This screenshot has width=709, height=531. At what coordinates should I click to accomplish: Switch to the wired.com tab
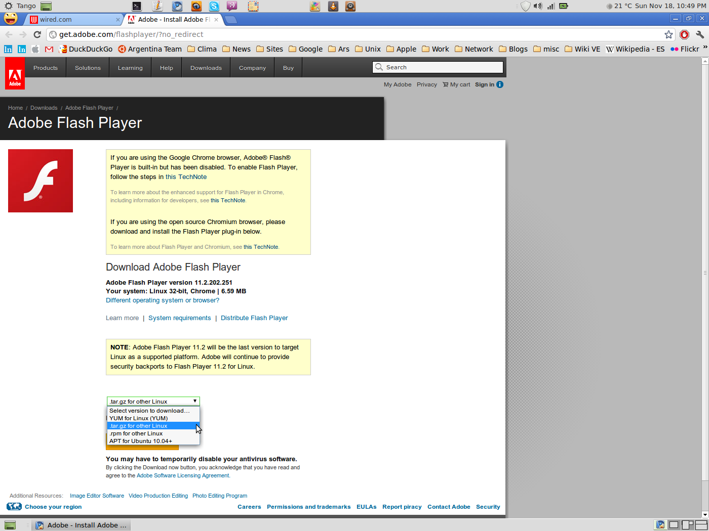73,19
